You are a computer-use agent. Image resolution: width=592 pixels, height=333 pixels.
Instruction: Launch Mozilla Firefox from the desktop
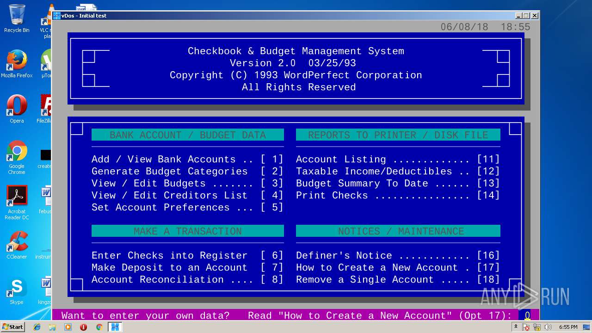[17, 64]
